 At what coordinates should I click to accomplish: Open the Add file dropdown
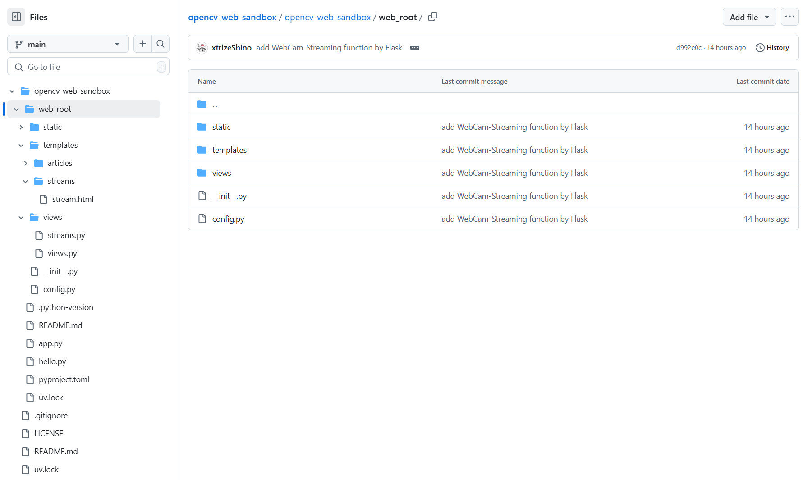pyautogui.click(x=749, y=17)
